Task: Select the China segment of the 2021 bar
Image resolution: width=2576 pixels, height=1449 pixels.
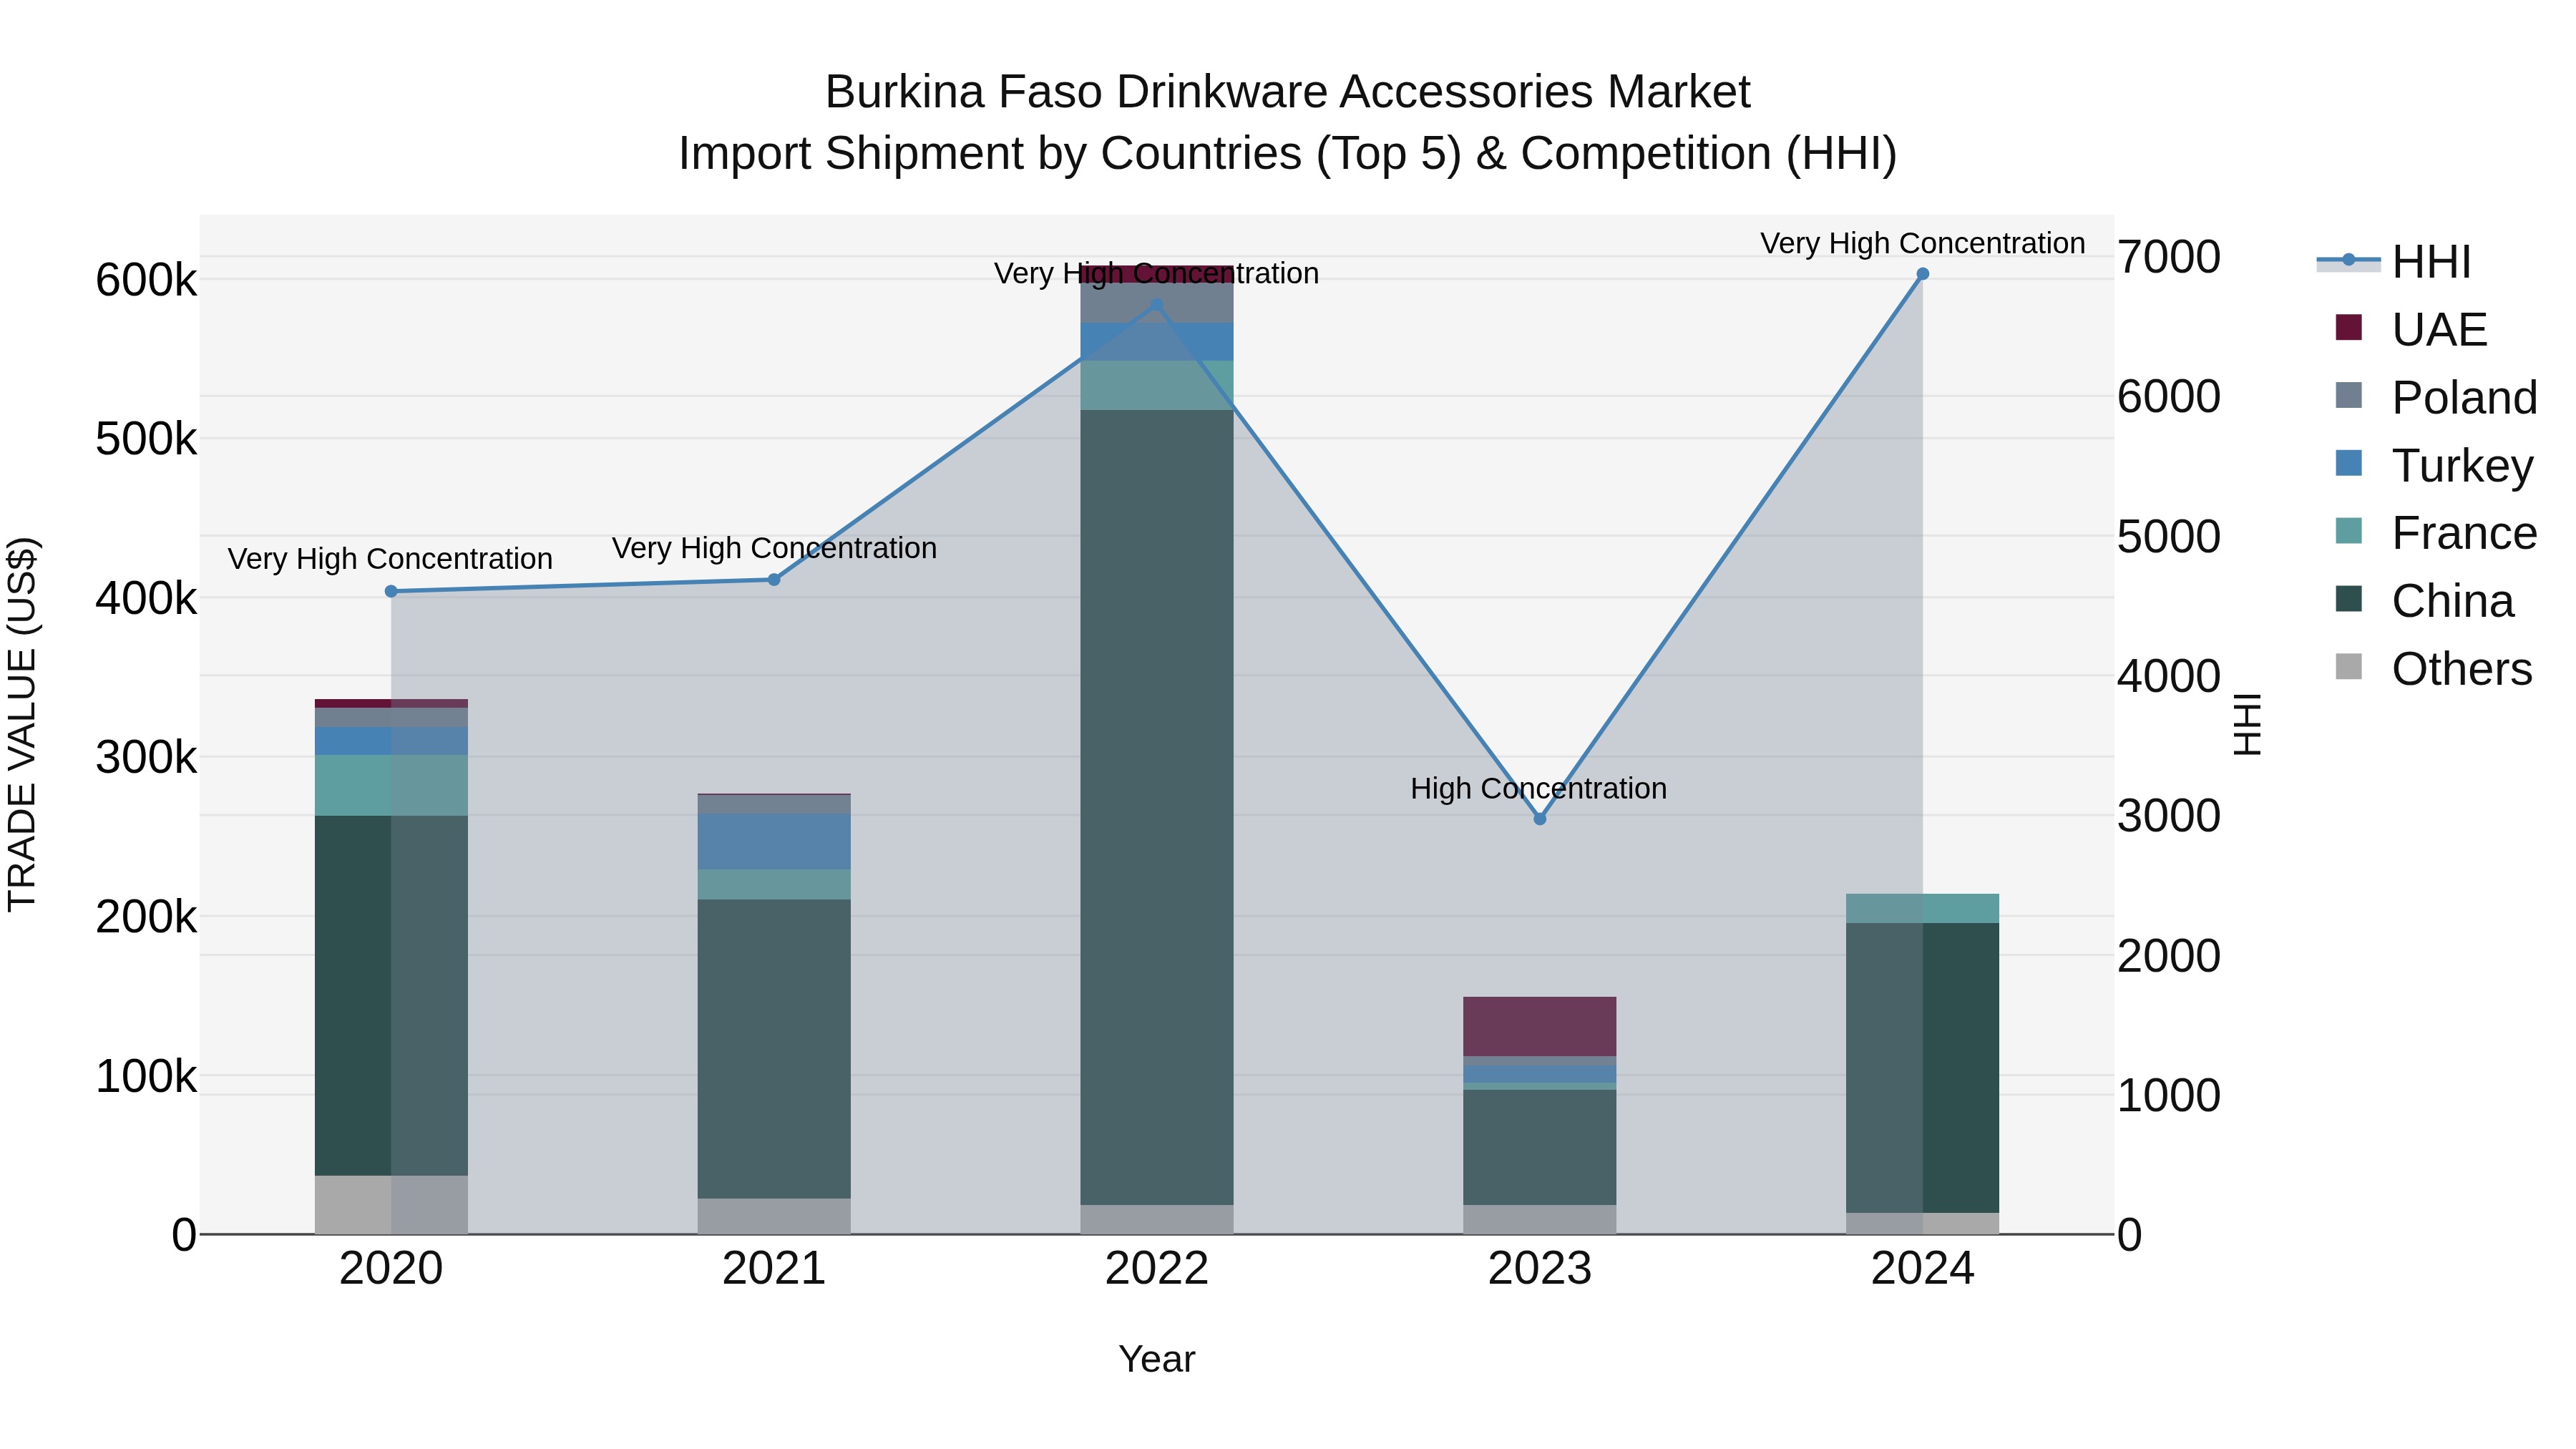Action: 774,1048
